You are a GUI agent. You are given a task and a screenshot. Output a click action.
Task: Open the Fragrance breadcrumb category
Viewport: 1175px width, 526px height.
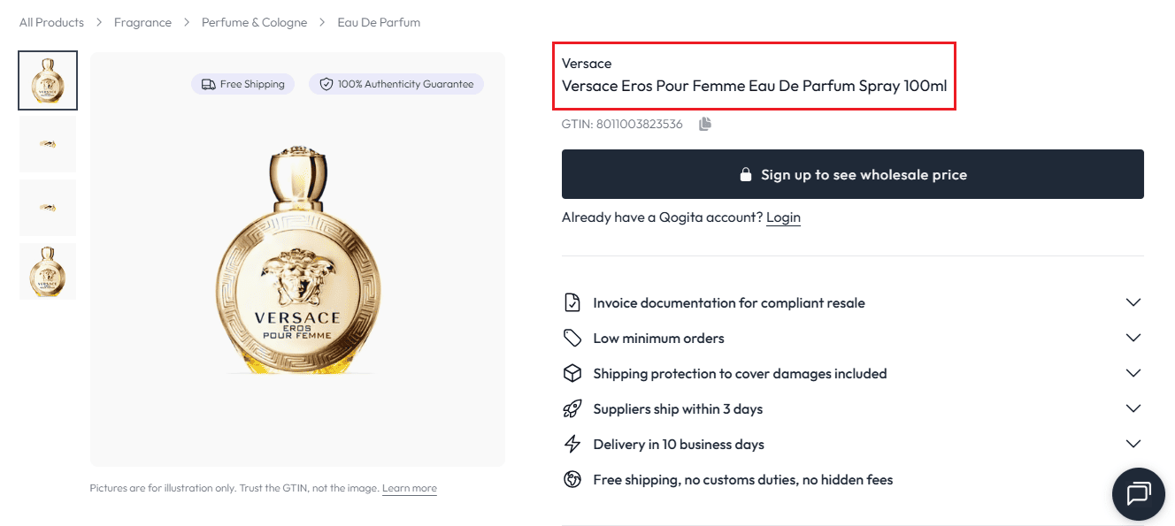(x=142, y=22)
